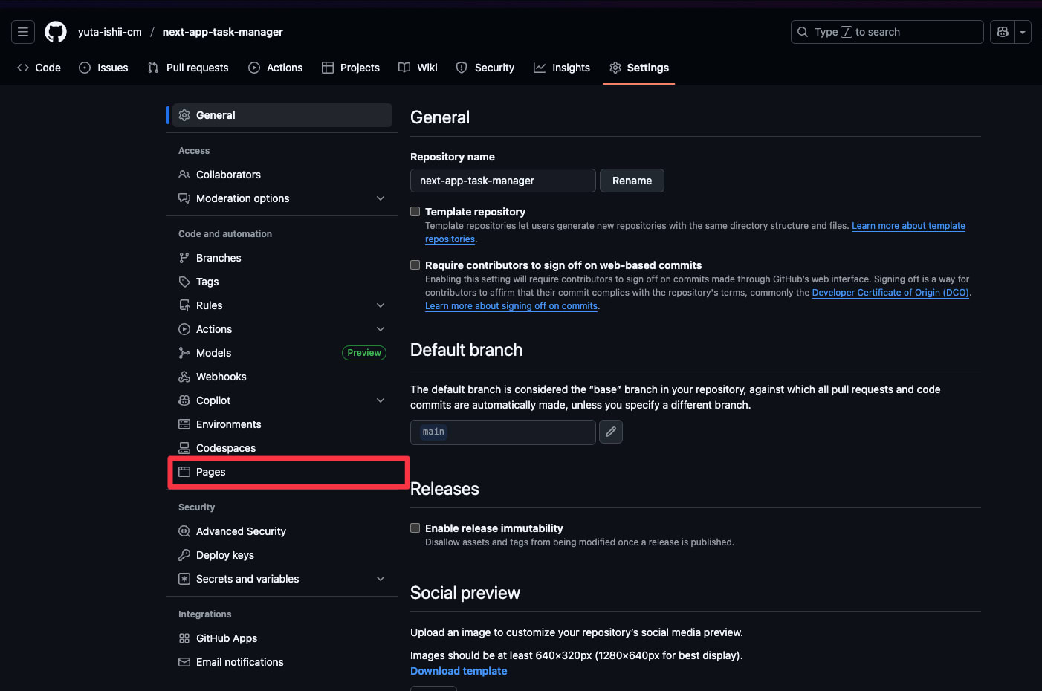Viewport: 1042px width, 691px height.
Task: Expand the Rules section chevron
Action: pos(381,305)
